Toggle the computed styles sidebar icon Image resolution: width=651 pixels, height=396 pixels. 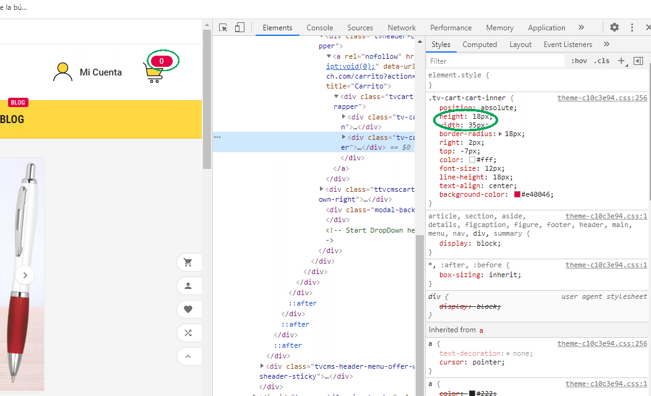pos(639,61)
